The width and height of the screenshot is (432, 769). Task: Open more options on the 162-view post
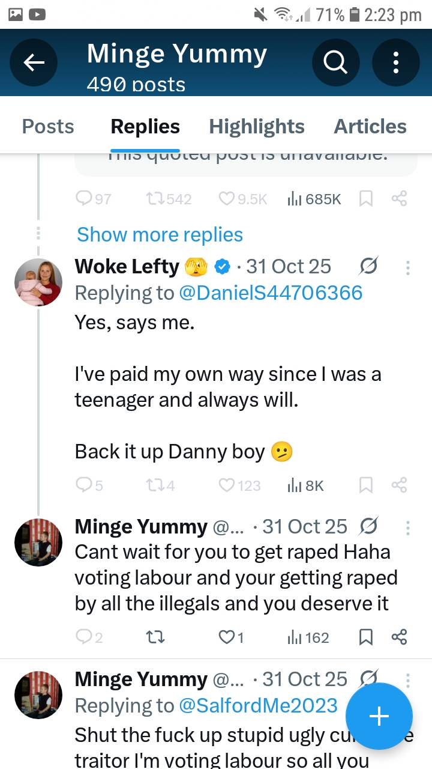click(x=408, y=527)
